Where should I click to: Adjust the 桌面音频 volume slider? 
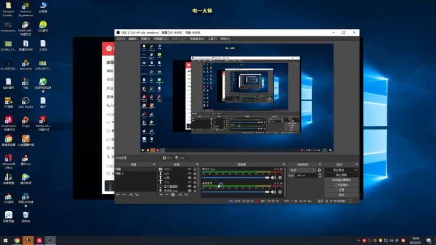(x=236, y=192)
